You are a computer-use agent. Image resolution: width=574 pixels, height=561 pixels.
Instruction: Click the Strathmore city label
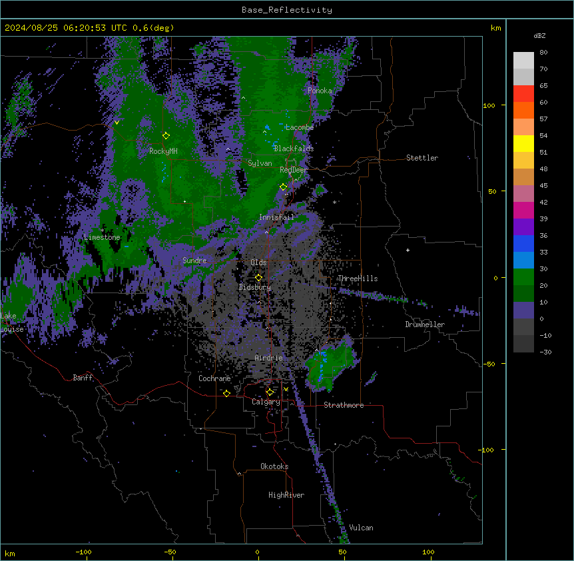coord(344,405)
